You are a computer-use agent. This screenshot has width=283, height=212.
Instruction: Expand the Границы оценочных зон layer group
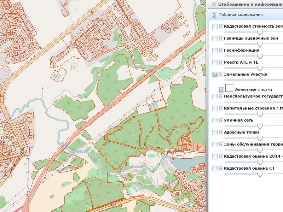coord(221,39)
